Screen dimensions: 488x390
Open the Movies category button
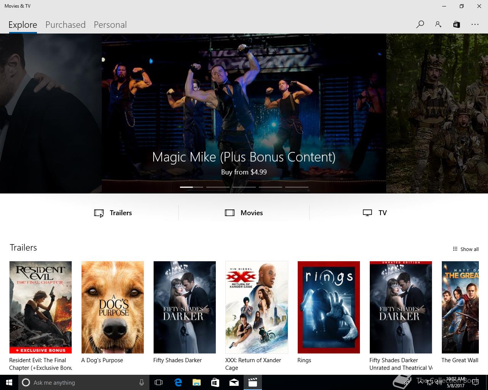(x=244, y=213)
